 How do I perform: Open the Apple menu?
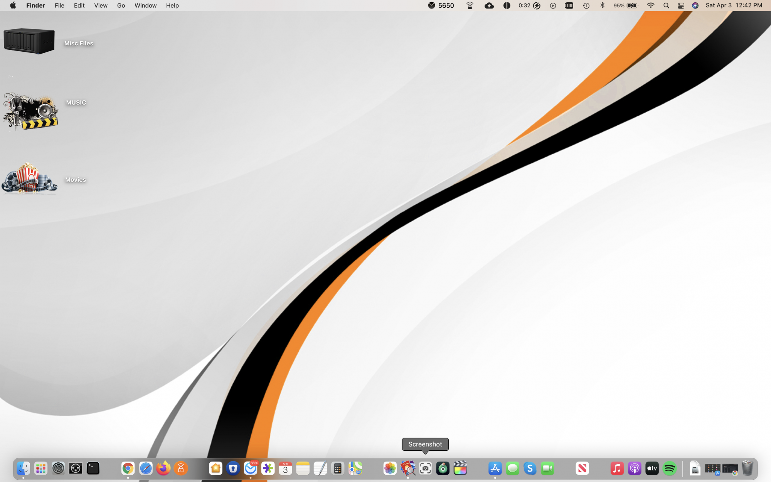tap(13, 5)
